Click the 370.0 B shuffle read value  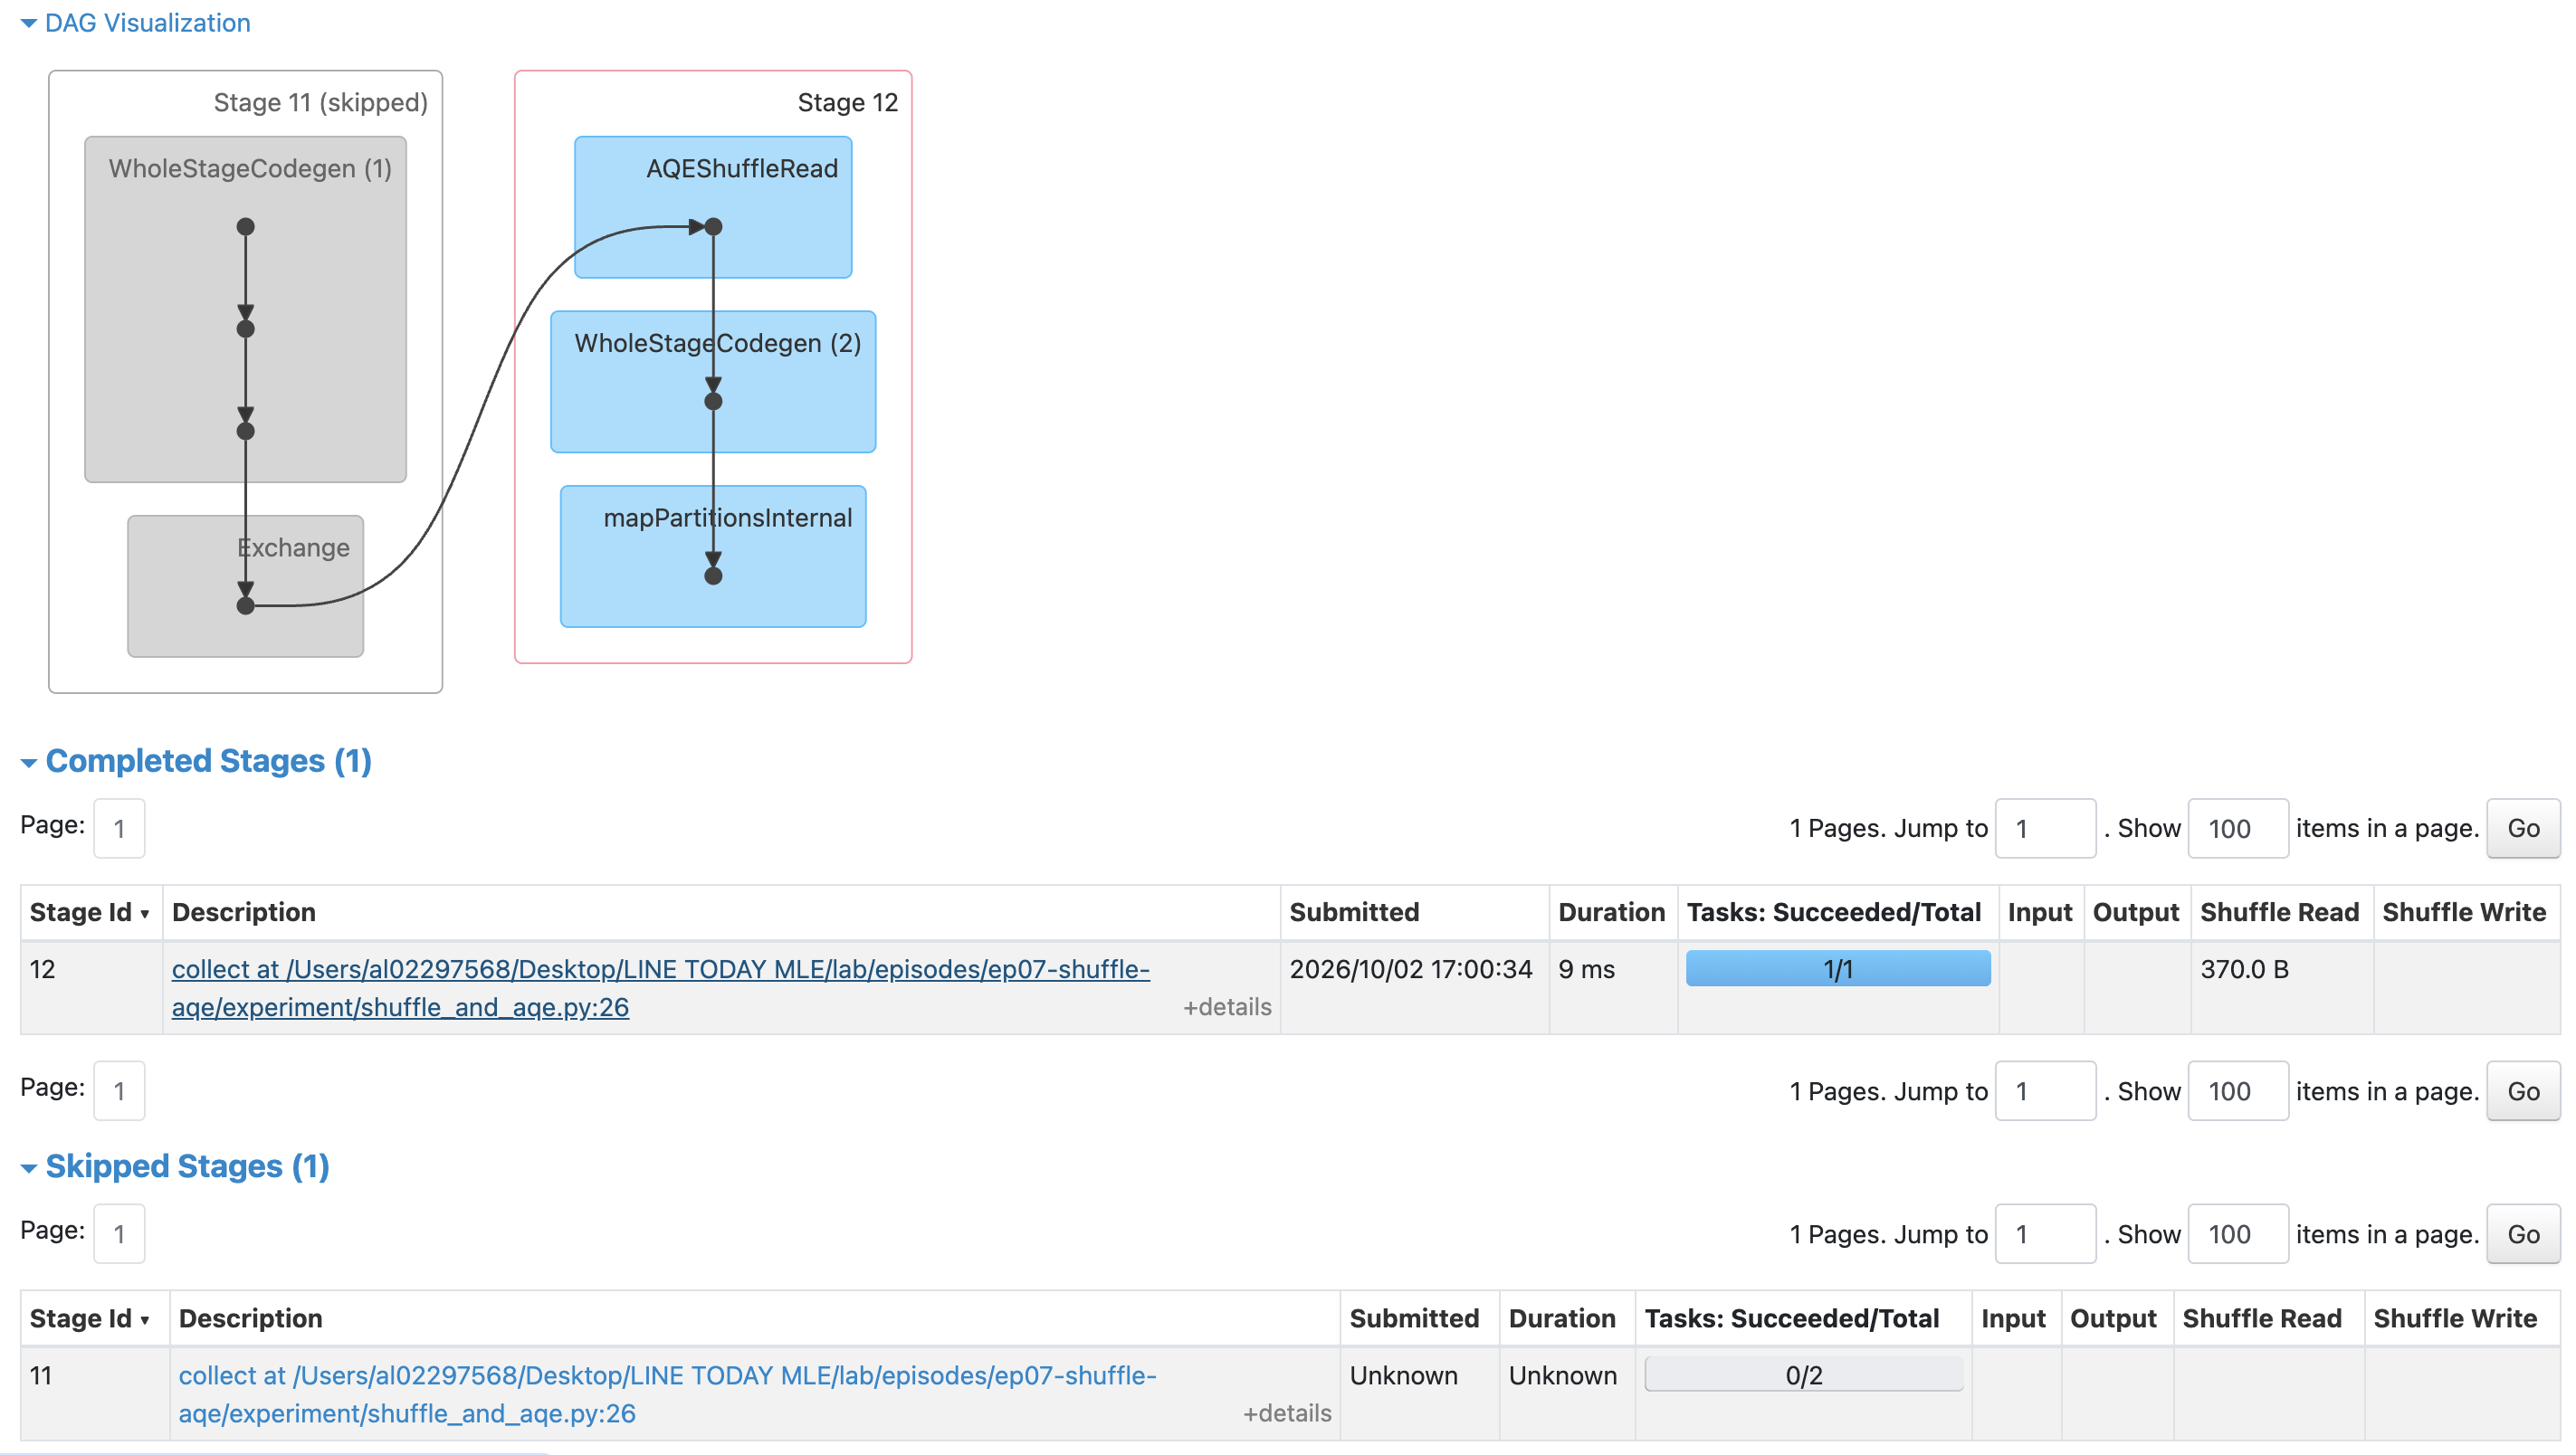tap(2244, 969)
